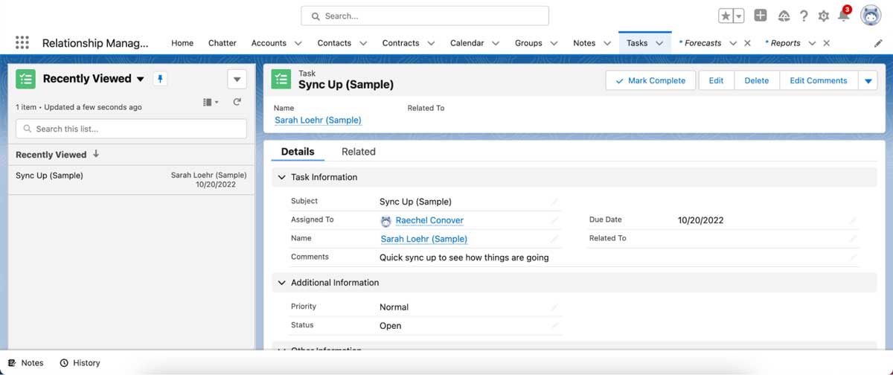
Task: Expand Contracts tab dropdown chevron
Action: pyautogui.click(x=431, y=43)
